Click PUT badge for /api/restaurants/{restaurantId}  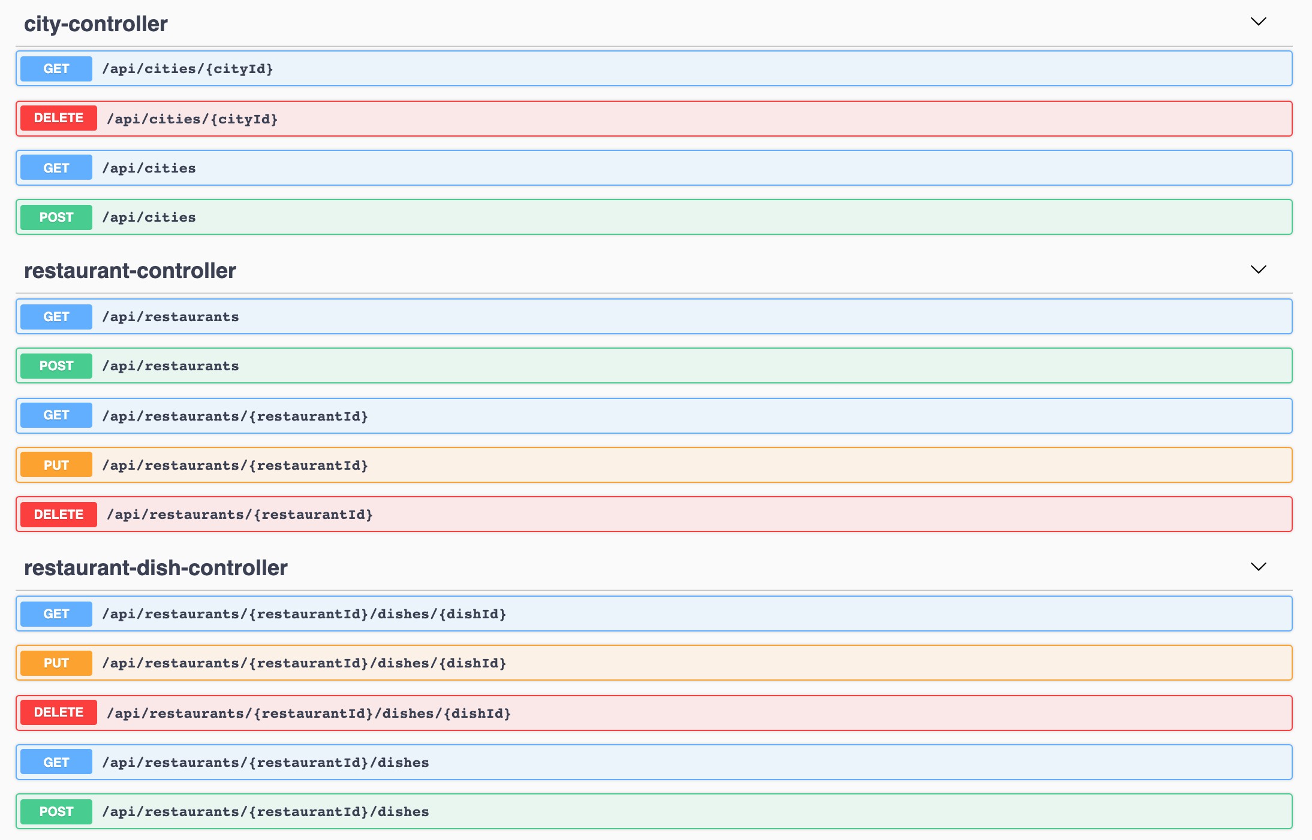click(56, 466)
